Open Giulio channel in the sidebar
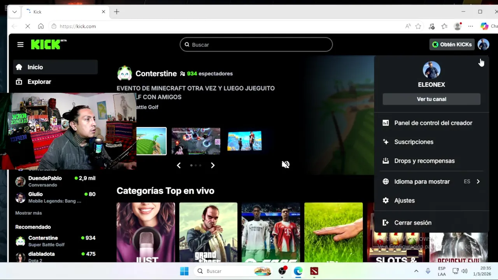 [55, 197]
